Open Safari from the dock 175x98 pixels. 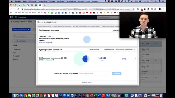(22, 95)
